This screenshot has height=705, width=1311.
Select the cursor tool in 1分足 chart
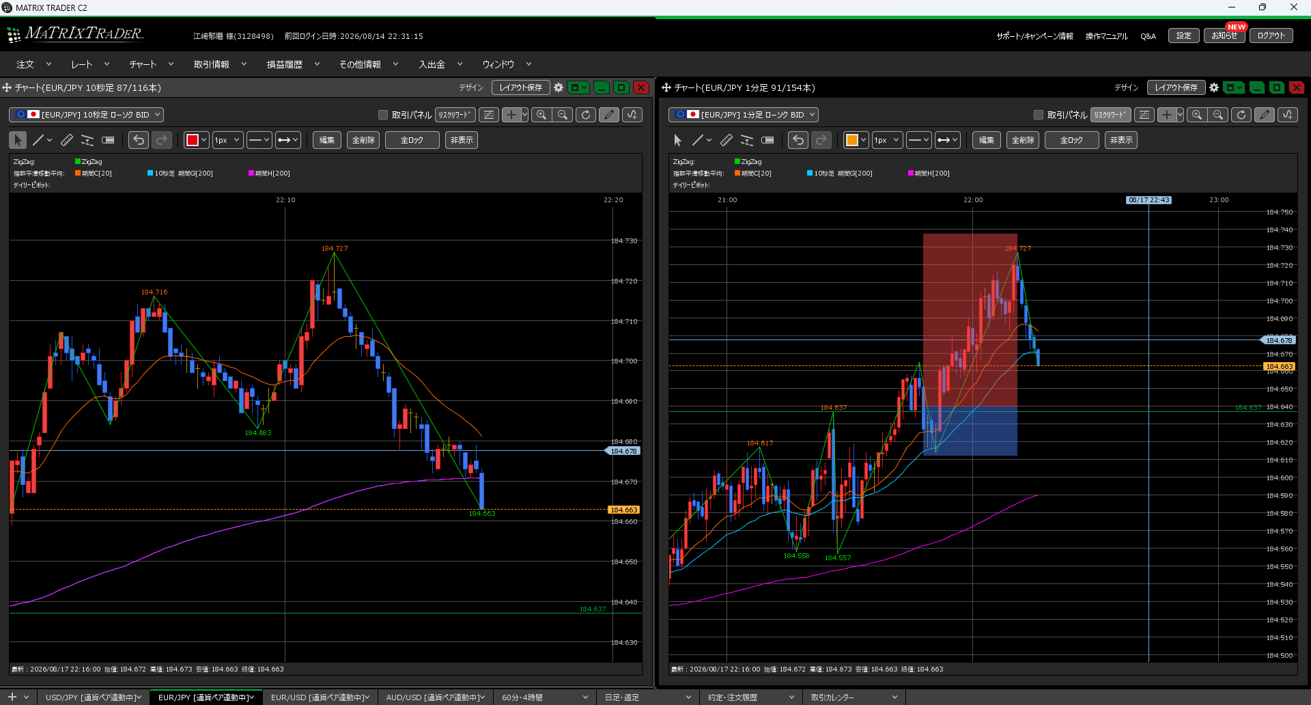pos(677,140)
